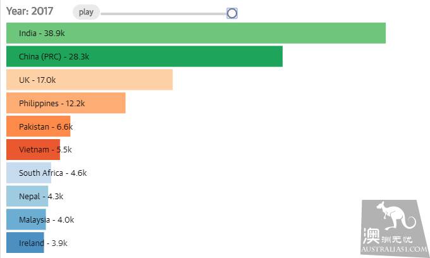This screenshot has height=258, width=430.
Task: Click the gray year slider track
Action: point(164,14)
